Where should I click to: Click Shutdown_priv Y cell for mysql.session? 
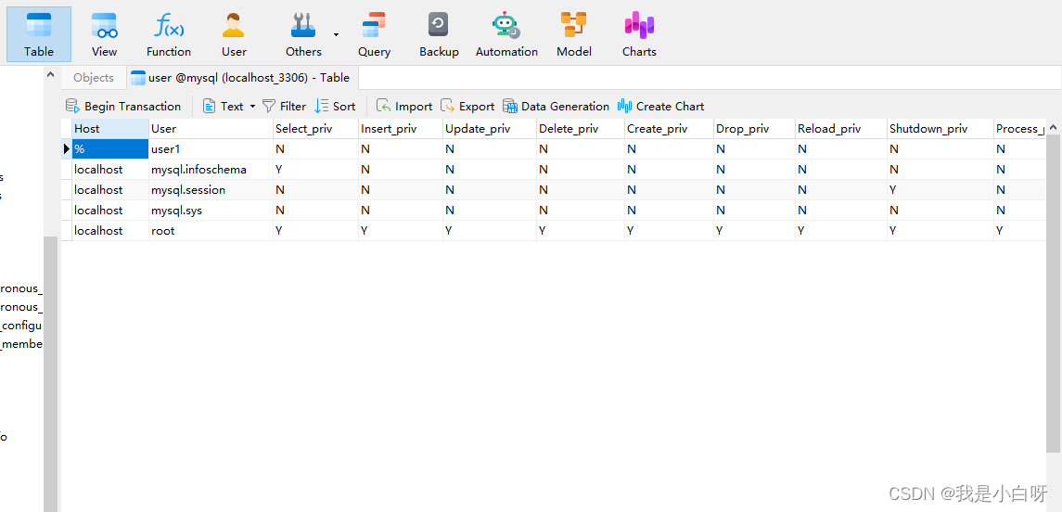(940, 189)
